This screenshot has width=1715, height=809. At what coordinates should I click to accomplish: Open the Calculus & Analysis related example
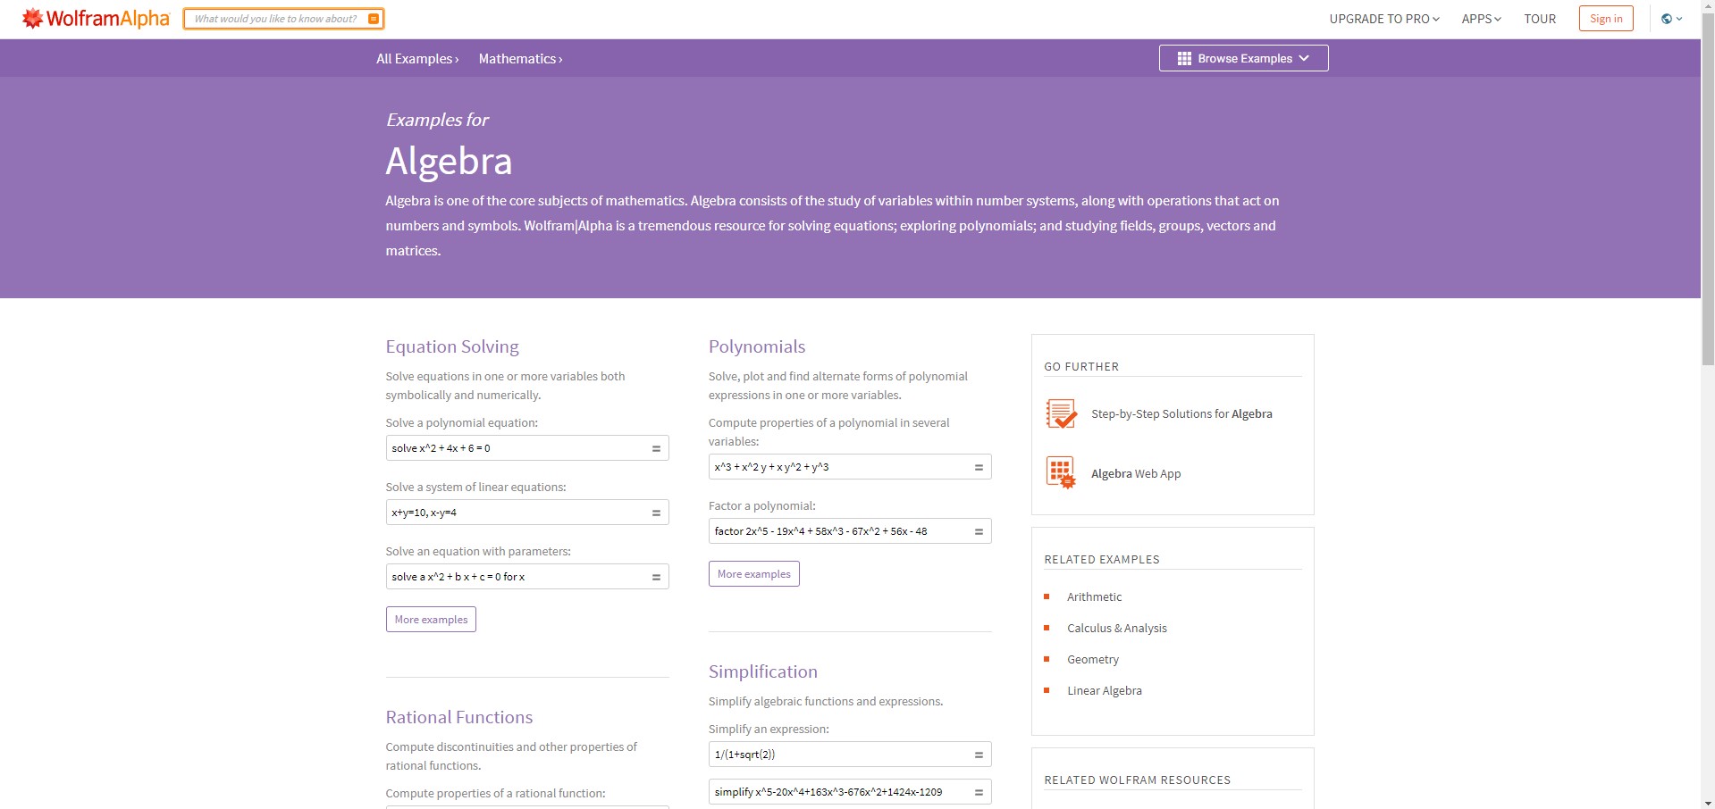[1117, 628]
